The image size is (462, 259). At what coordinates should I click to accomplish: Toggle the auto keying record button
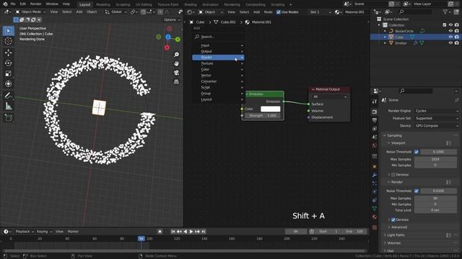tap(160, 232)
